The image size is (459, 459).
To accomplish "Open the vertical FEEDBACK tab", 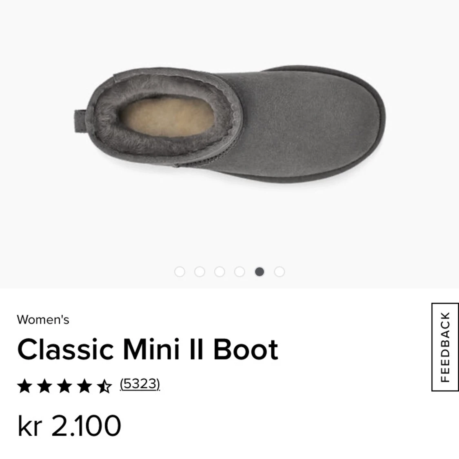I will pos(445,347).
